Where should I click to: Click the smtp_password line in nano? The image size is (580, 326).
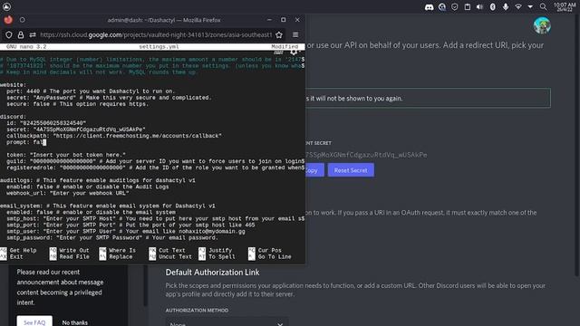(112, 237)
